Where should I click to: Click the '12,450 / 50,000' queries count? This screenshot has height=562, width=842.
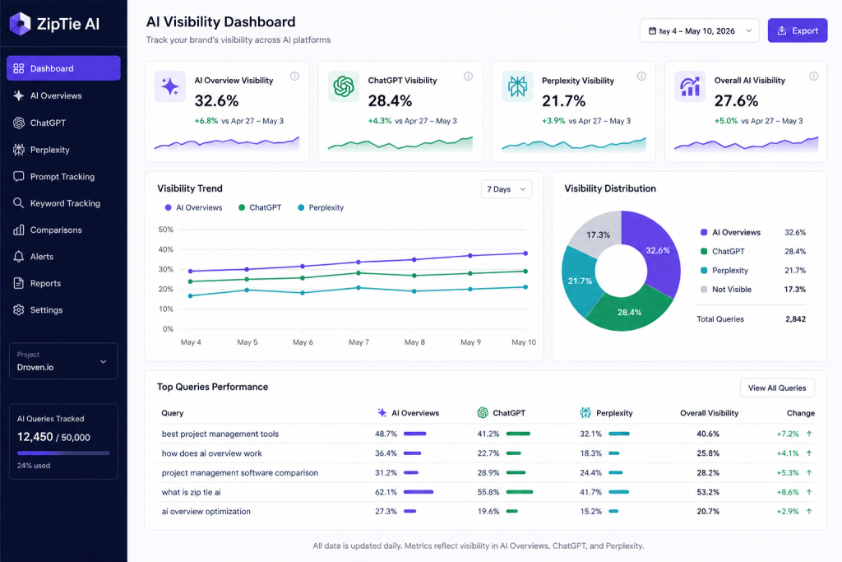[x=53, y=437]
